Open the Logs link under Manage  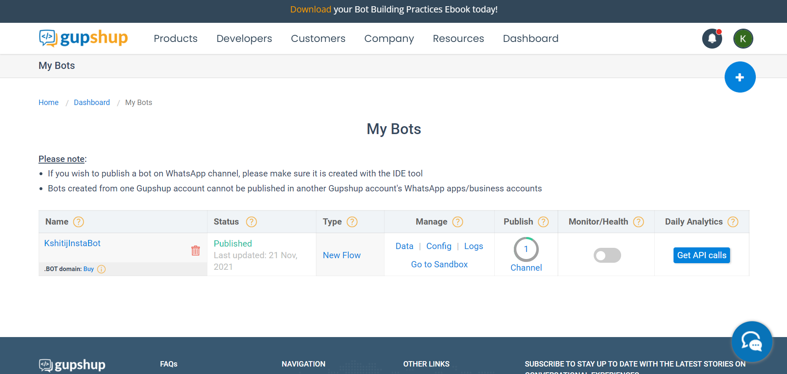(474, 246)
